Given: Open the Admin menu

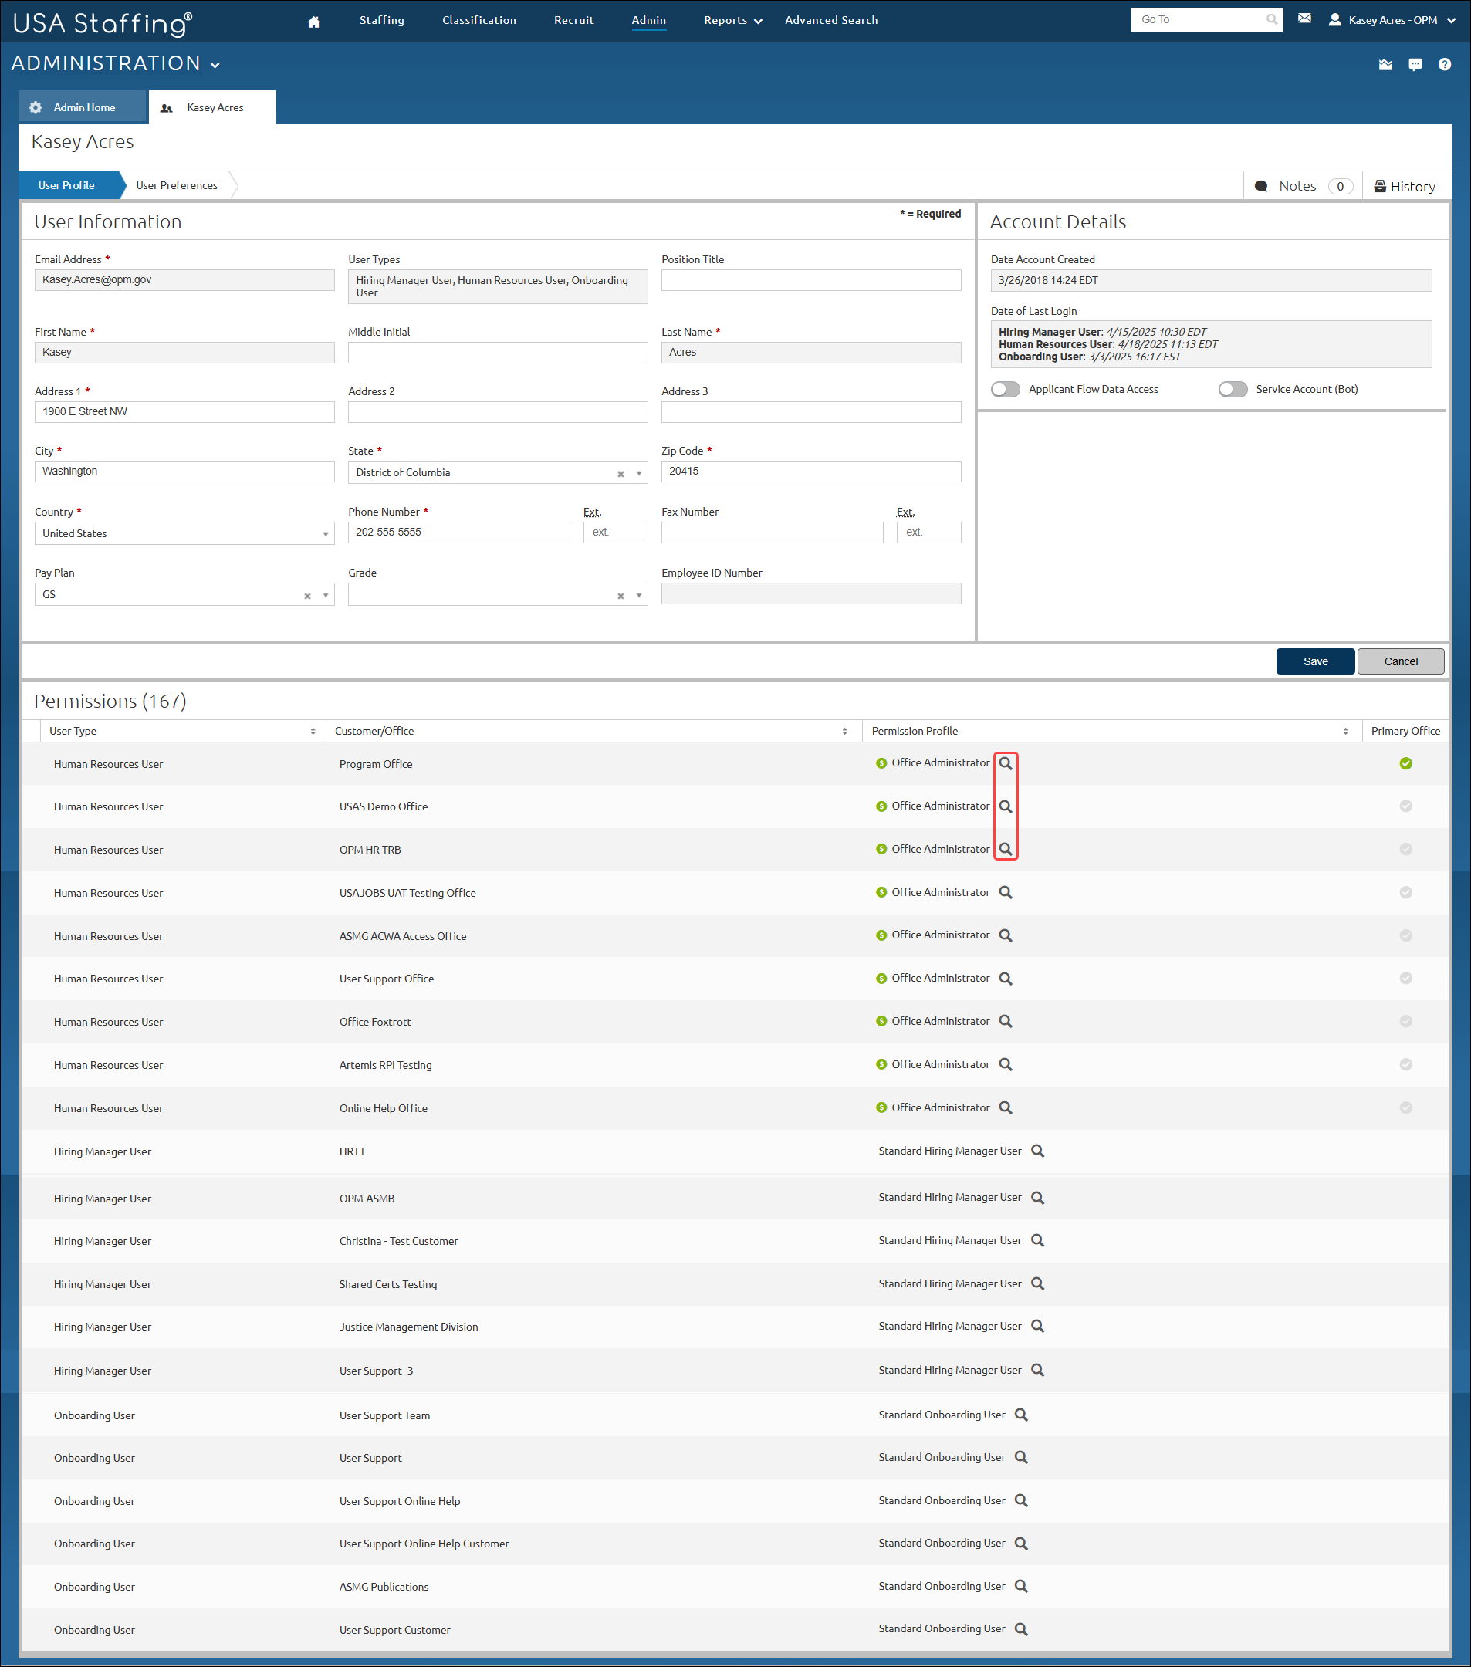Looking at the screenshot, I should tap(649, 20).
